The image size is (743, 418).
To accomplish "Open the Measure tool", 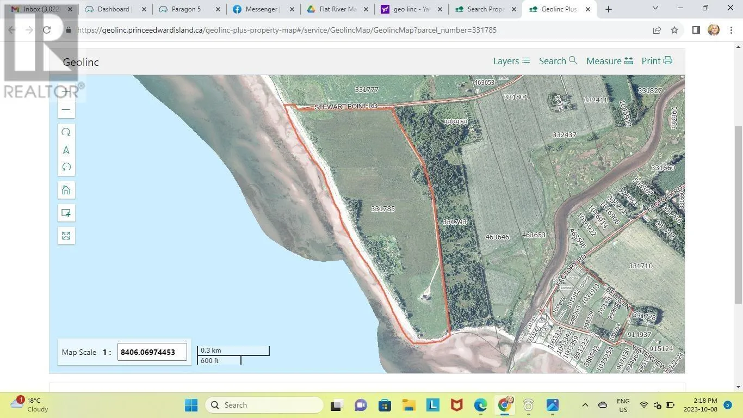I will click(610, 61).
